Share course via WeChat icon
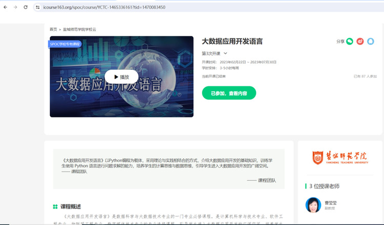The image size is (384, 225). click(x=350, y=42)
